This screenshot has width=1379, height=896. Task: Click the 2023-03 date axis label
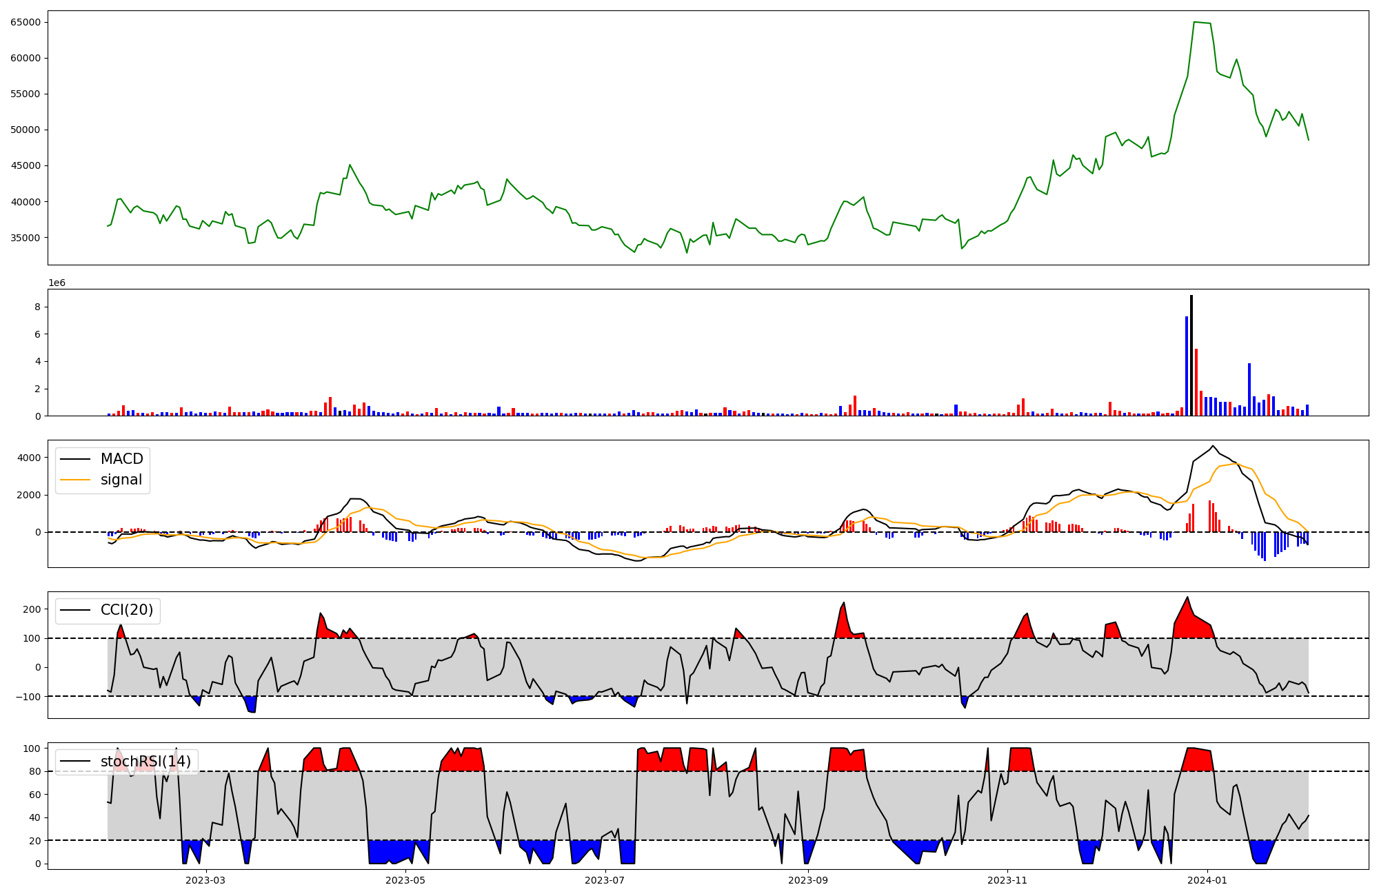tap(205, 880)
